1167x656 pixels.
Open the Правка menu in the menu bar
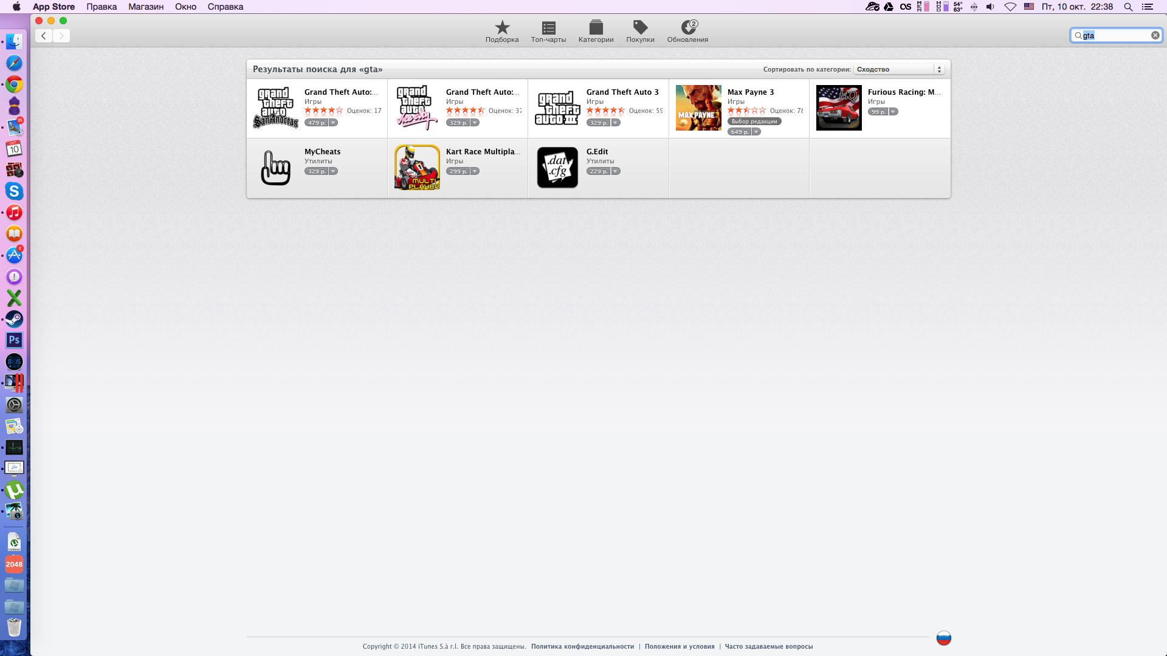[102, 7]
